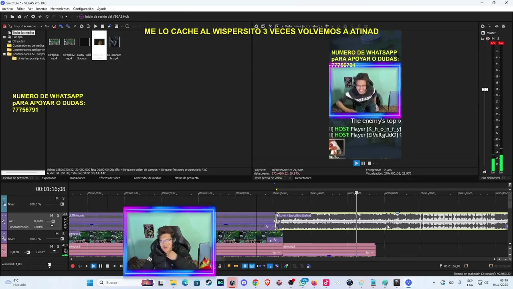Click track 1 Nivel level slider handle
Screen dimensions: 513x289
coord(62,204)
